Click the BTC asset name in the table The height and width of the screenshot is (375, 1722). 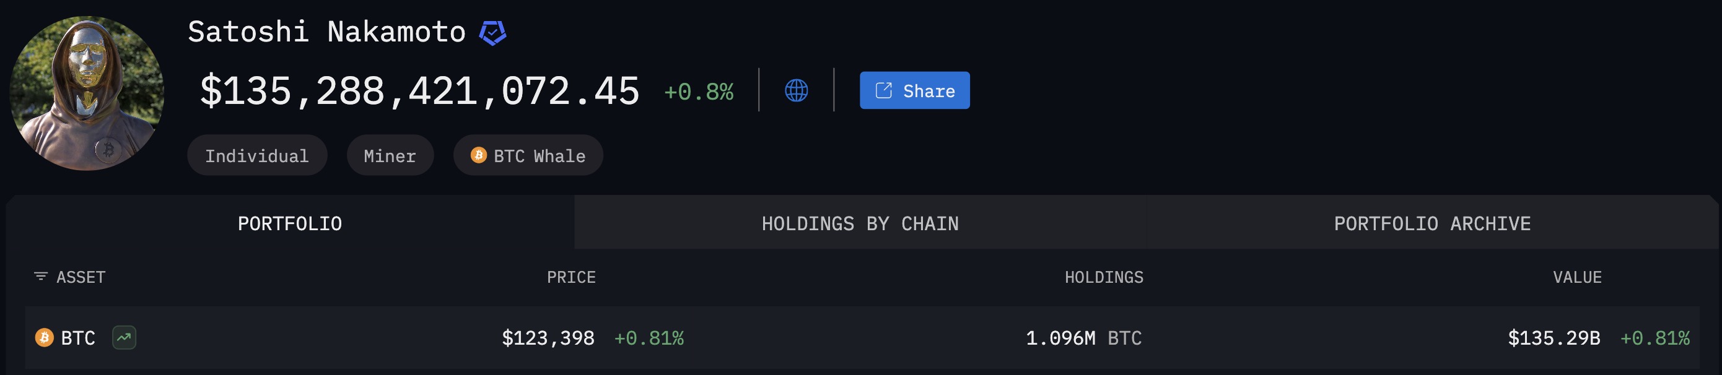click(x=78, y=338)
